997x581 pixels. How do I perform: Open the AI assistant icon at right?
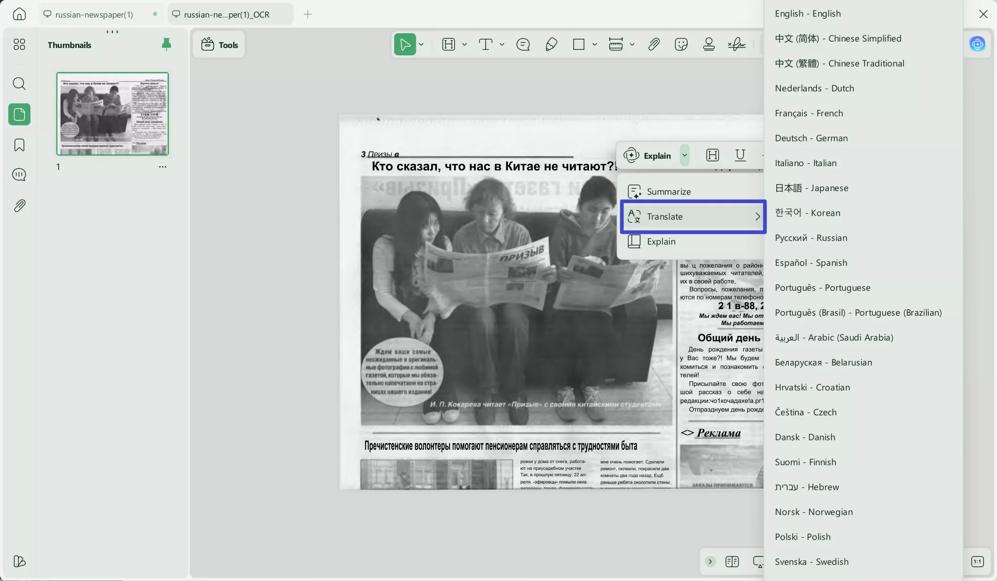coord(977,44)
